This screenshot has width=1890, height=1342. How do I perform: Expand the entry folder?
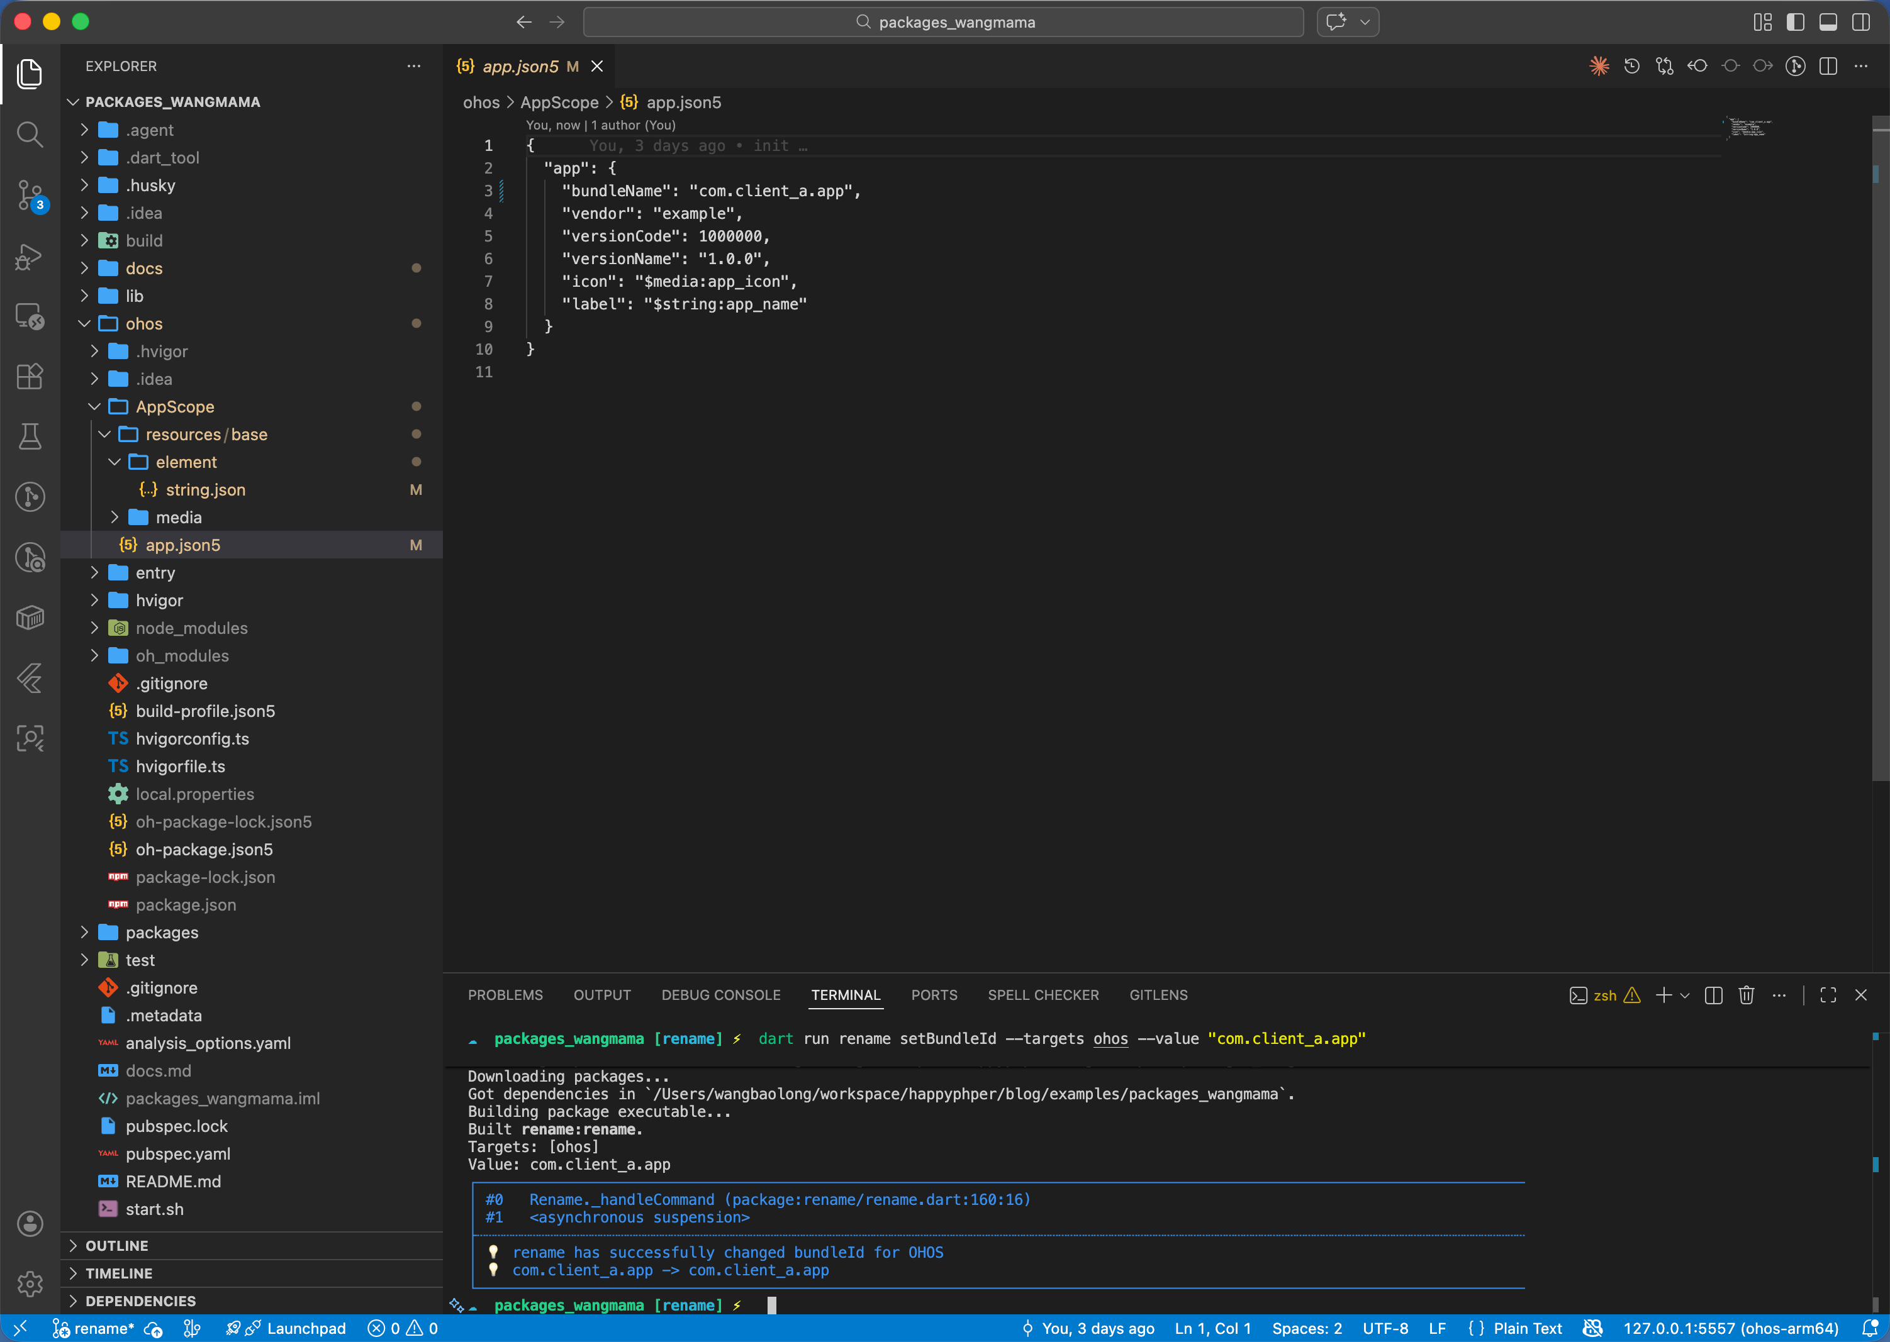click(155, 573)
